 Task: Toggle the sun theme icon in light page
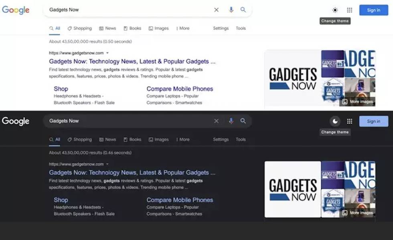coord(335,10)
